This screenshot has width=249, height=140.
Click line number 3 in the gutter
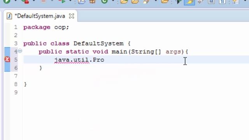pos(16,43)
